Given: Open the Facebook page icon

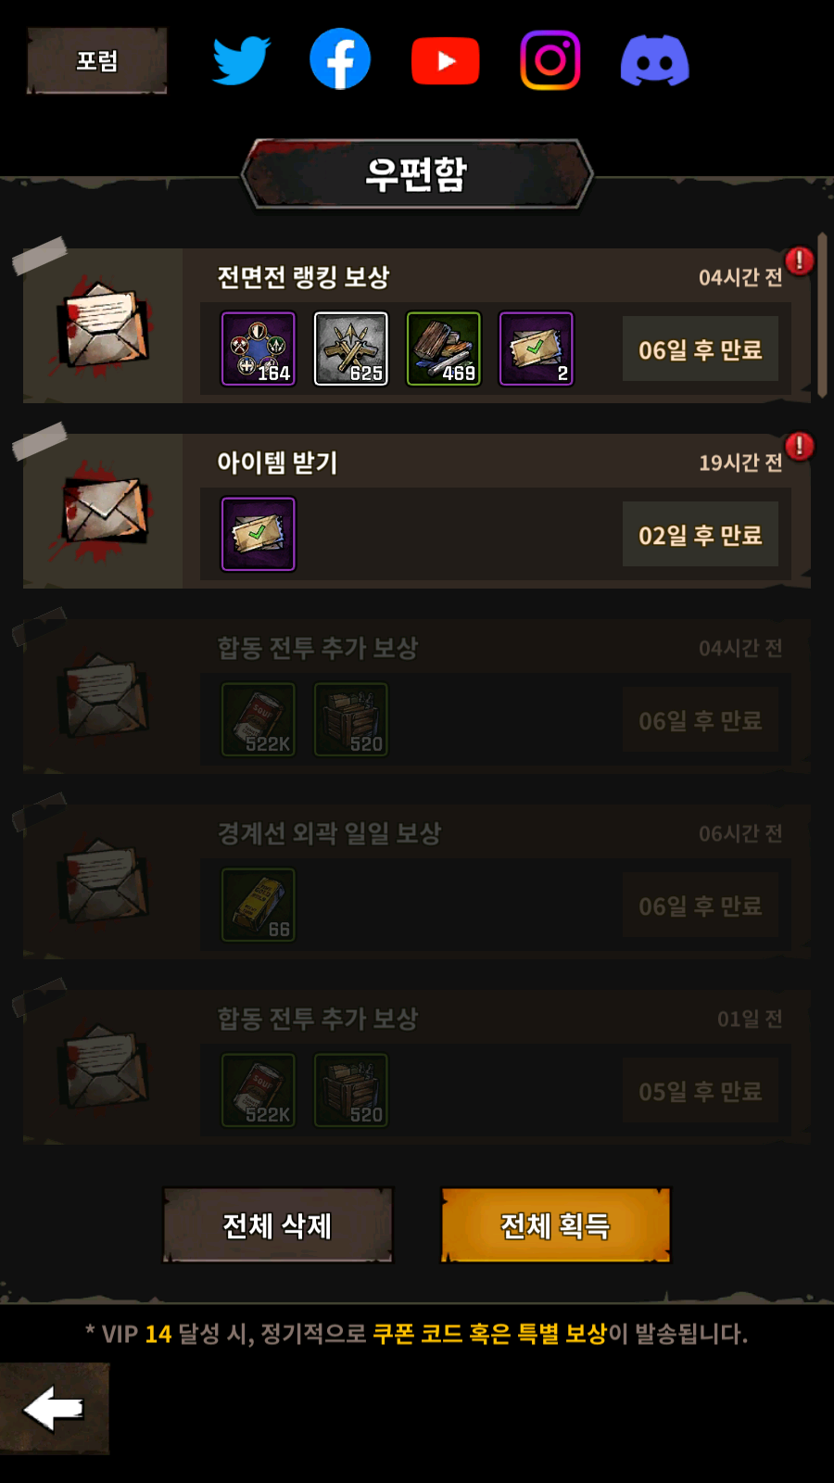Looking at the screenshot, I should pos(340,59).
